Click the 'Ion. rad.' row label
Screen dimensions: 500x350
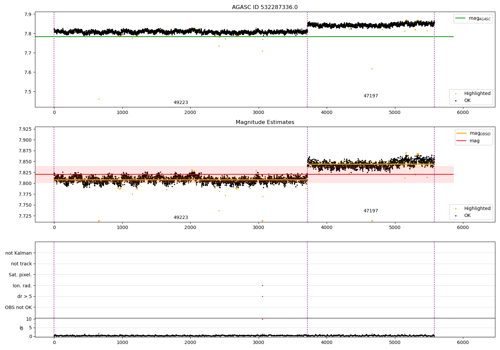tap(22, 286)
